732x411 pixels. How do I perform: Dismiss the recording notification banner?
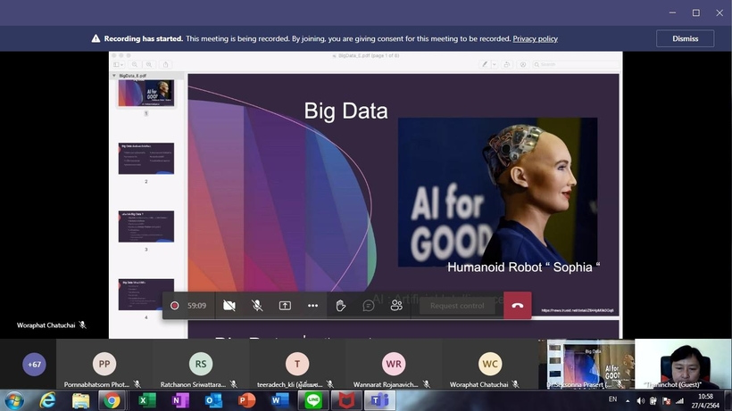point(685,38)
